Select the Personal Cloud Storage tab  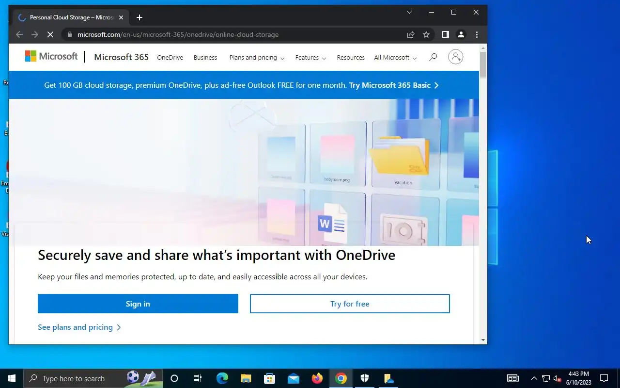click(x=71, y=17)
